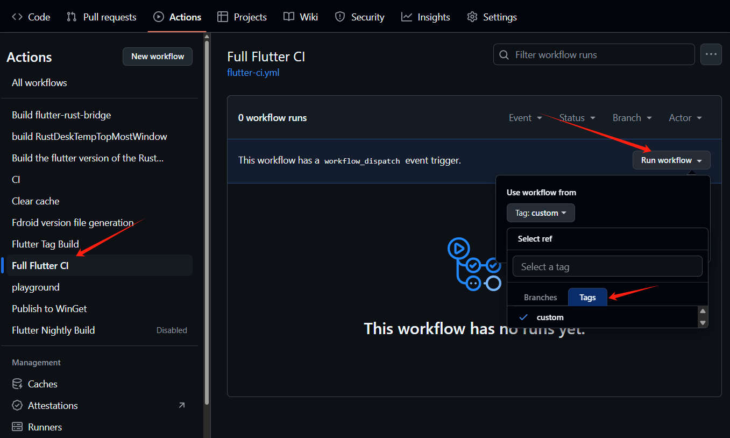Open the Clear cache workflow
The width and height of the screenshot is (730, 438).
pos(100,201)
